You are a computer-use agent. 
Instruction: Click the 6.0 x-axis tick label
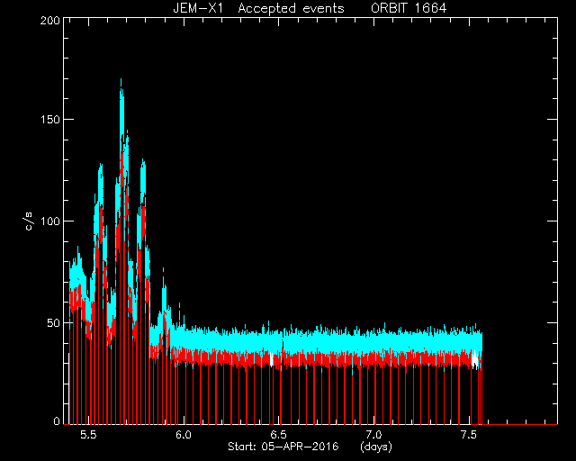coord(184,435)
